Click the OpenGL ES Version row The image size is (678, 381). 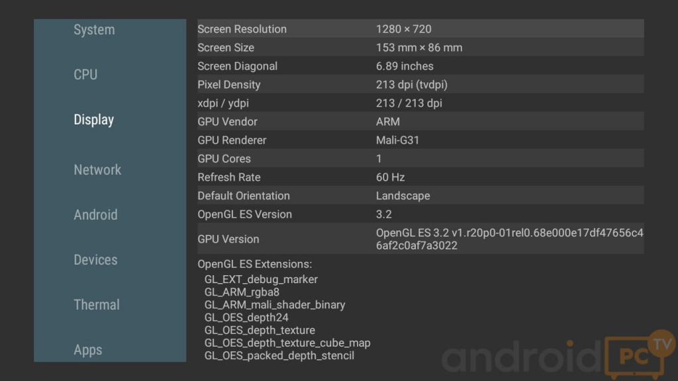tap(420, 214)
